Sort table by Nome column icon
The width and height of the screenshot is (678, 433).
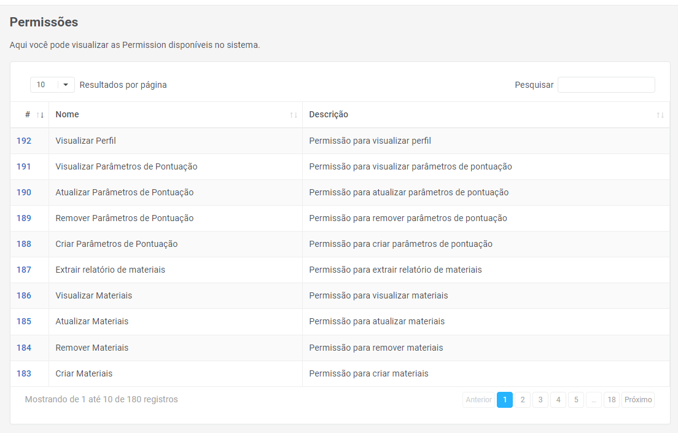[294, 115]
